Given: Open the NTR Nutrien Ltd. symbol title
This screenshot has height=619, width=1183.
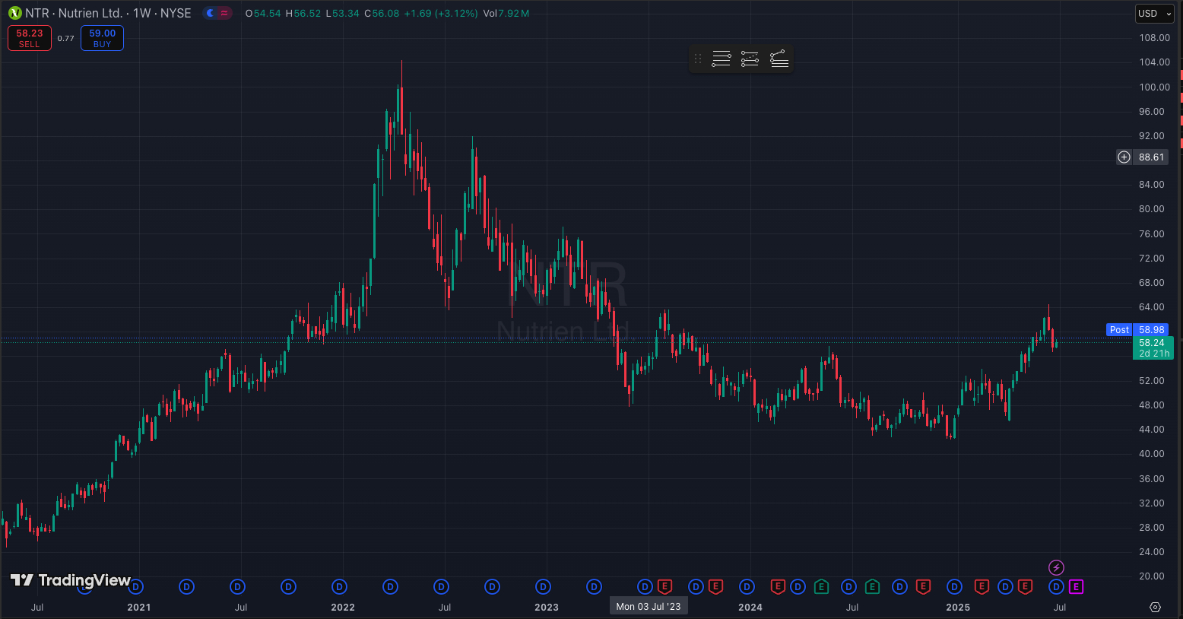Looking at the screenshot, I should 108,14.
